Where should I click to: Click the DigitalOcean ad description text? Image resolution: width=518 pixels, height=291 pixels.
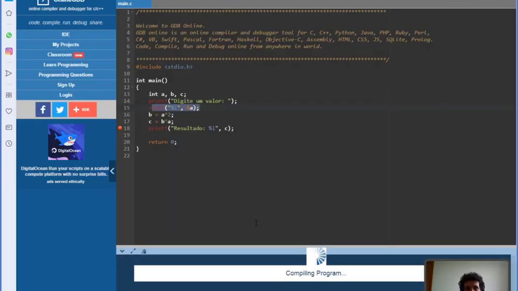[65, 171]
